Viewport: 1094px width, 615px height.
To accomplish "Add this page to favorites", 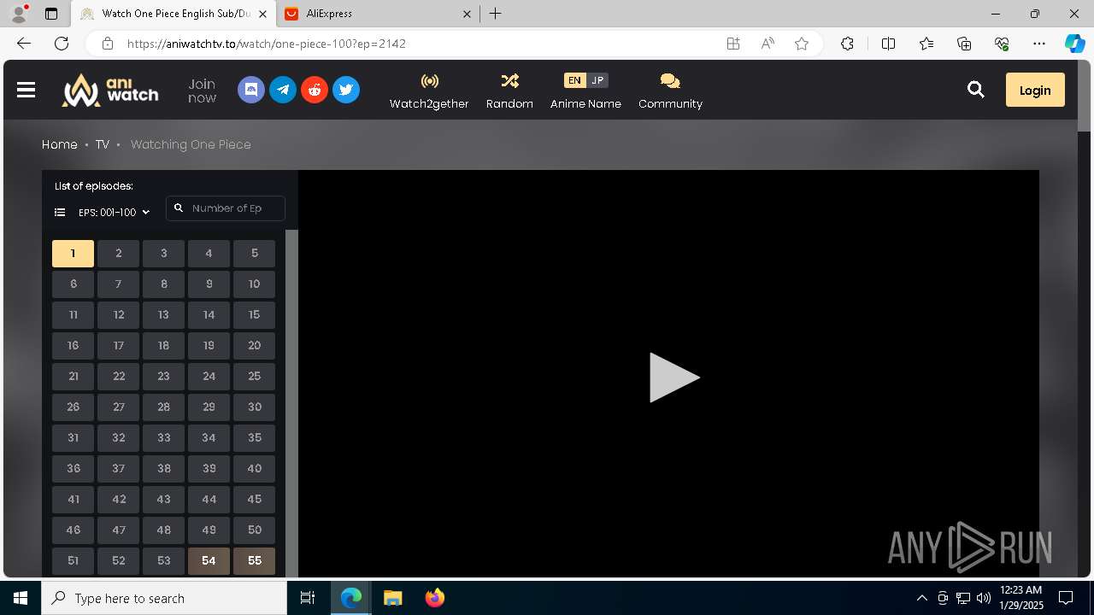I will pos(802,44).
